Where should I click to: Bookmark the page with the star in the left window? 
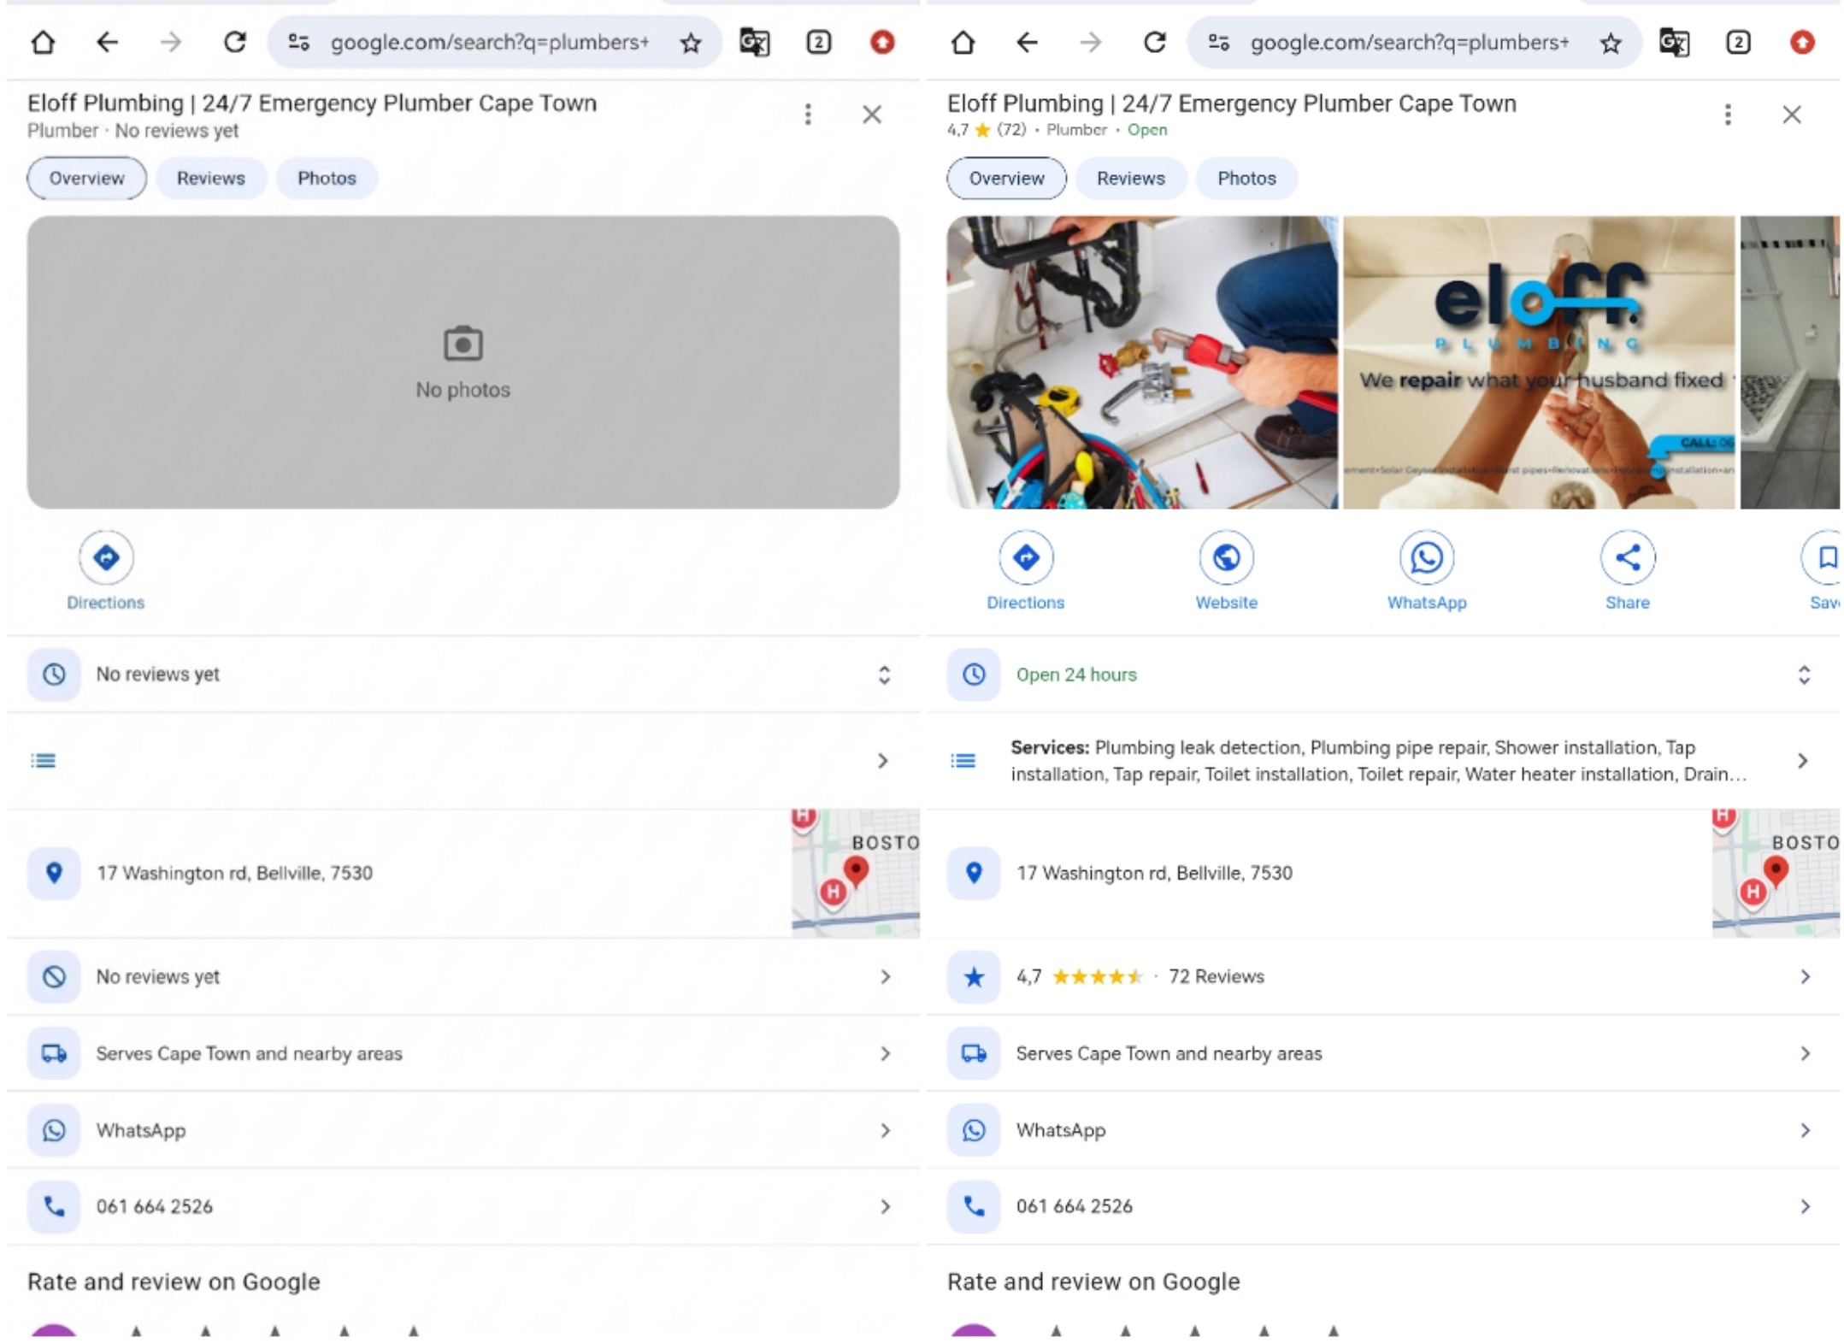pos(691,43)
